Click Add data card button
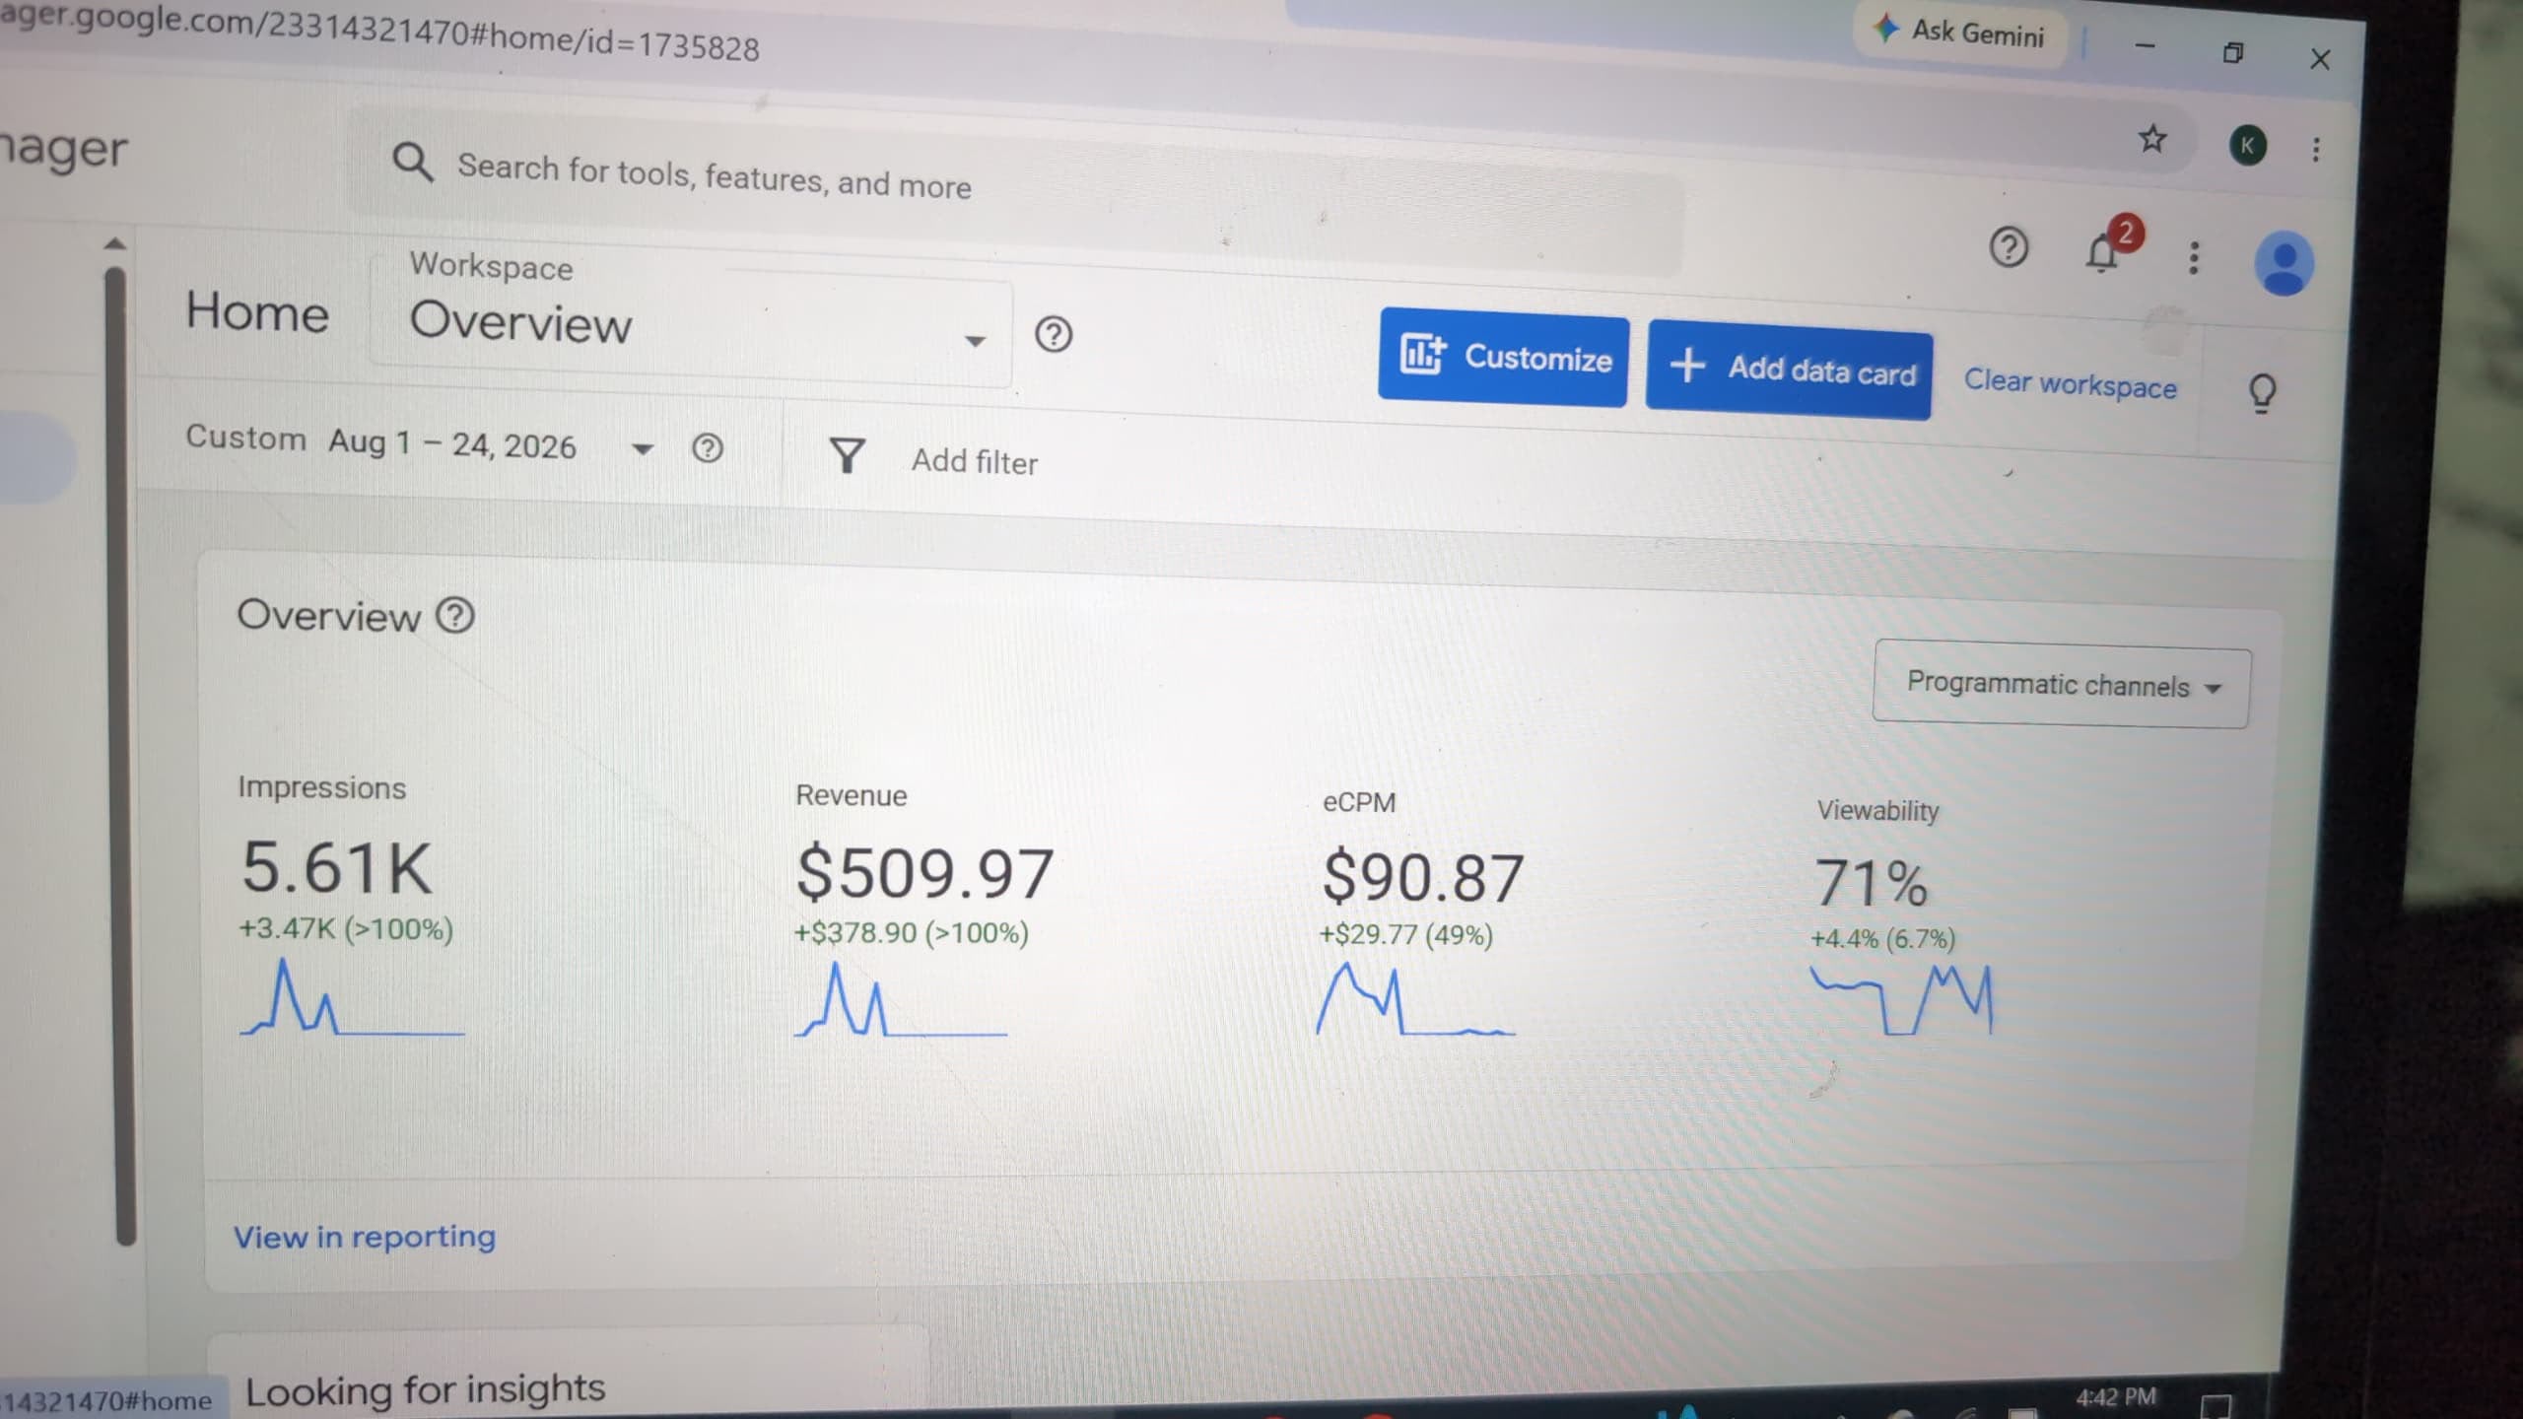Viewport: 2523px width, 1419px height. [x=1789, y=371]
